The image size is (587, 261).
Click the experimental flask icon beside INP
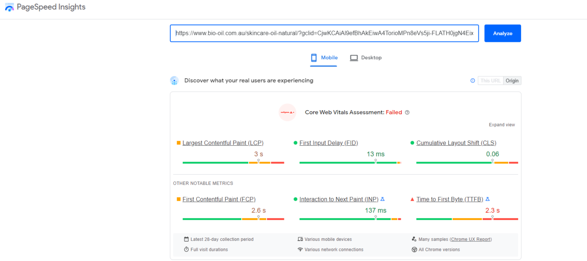382,199
